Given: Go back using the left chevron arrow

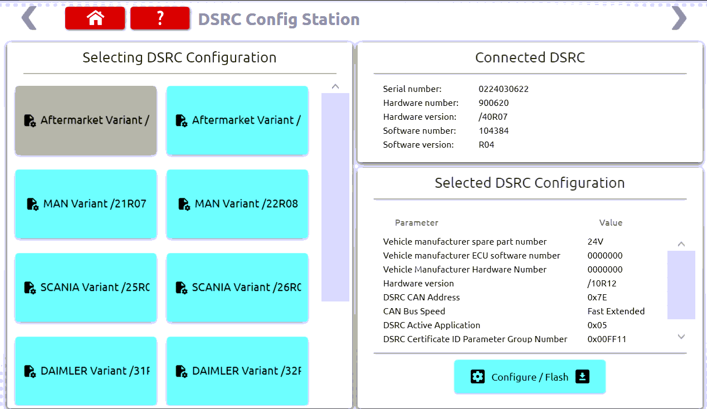Looking at the screenshot, I should pyautogui.click(x=29, y=18).
